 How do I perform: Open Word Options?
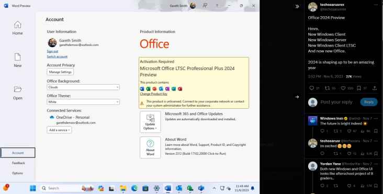[x=17, y=173]
